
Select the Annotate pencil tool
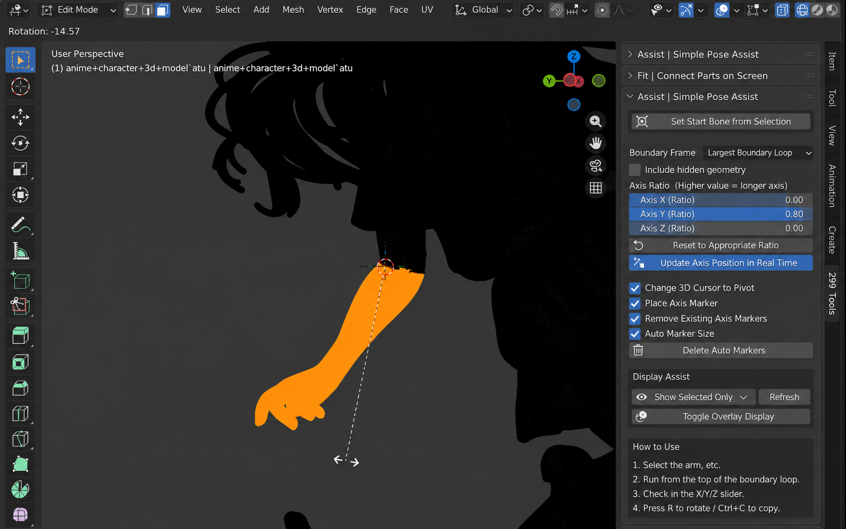(20, 225)
